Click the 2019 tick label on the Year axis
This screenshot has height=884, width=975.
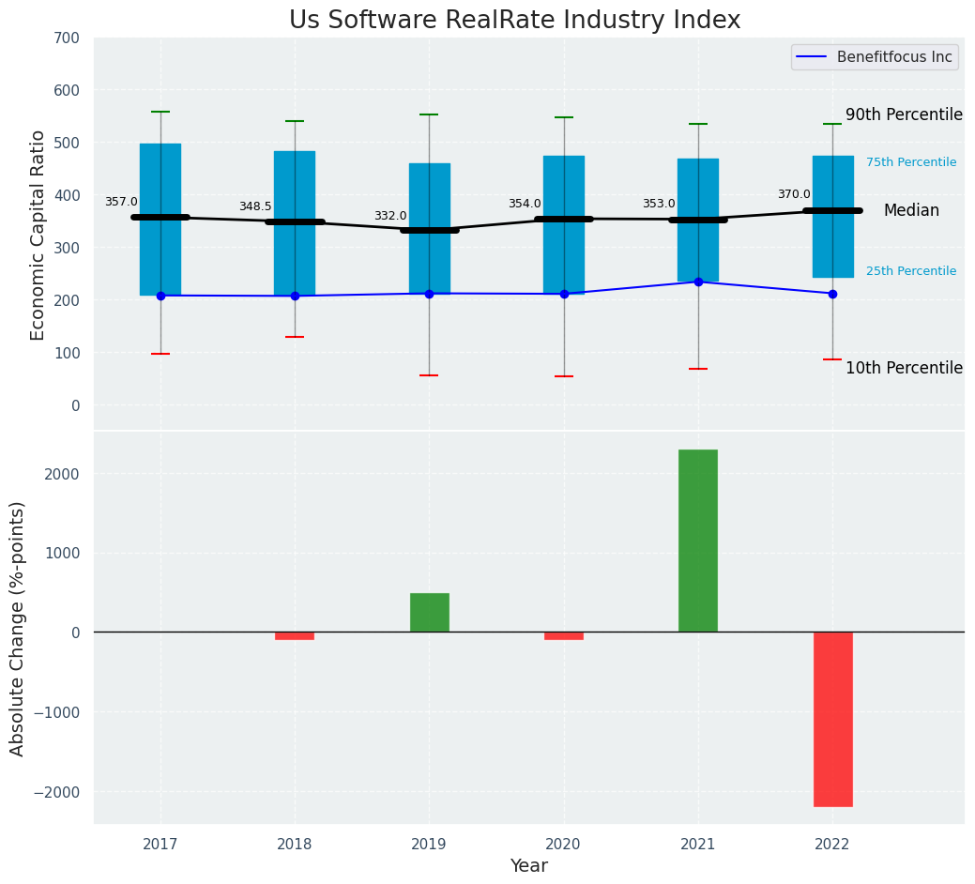point(429,845)
